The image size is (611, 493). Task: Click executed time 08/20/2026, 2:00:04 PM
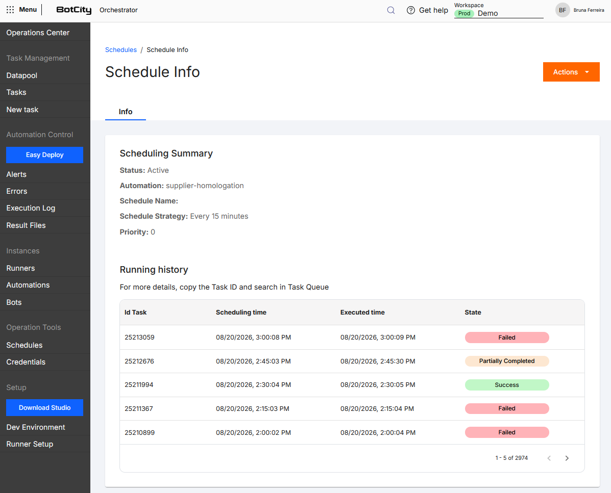378,432
